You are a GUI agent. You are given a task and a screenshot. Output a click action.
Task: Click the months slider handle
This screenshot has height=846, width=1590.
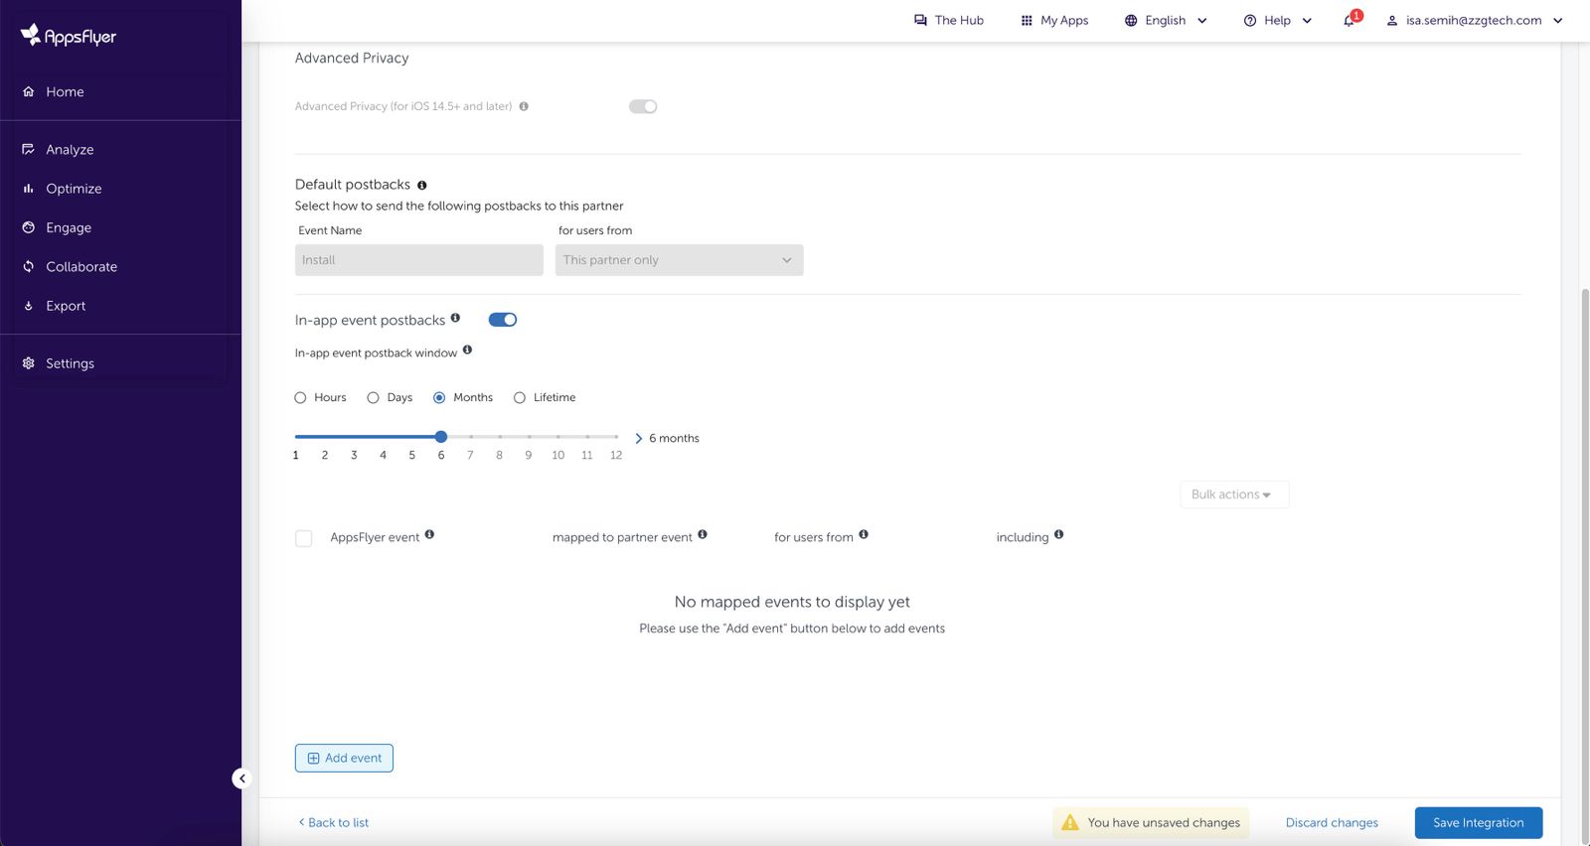[x=441, y=437]
